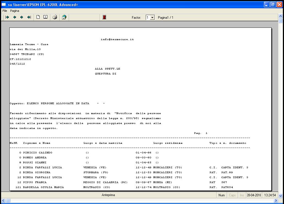Click the Caps status bar indicator

coord(232,195)
